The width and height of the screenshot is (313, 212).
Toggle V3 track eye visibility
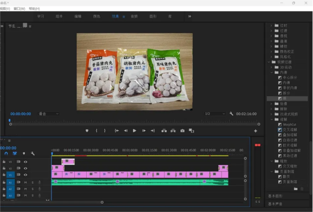point(26,162)
